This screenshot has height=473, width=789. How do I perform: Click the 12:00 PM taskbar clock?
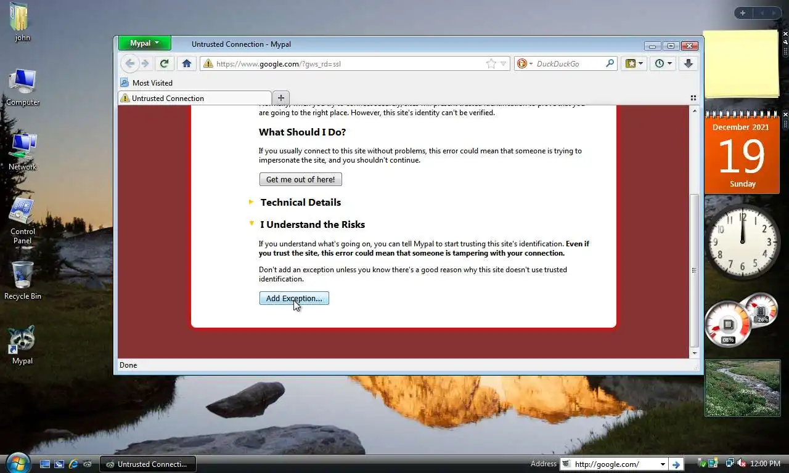pos(765,464)
